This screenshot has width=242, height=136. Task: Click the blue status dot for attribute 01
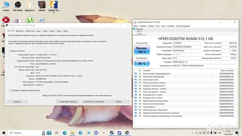(x=136, y=74)
